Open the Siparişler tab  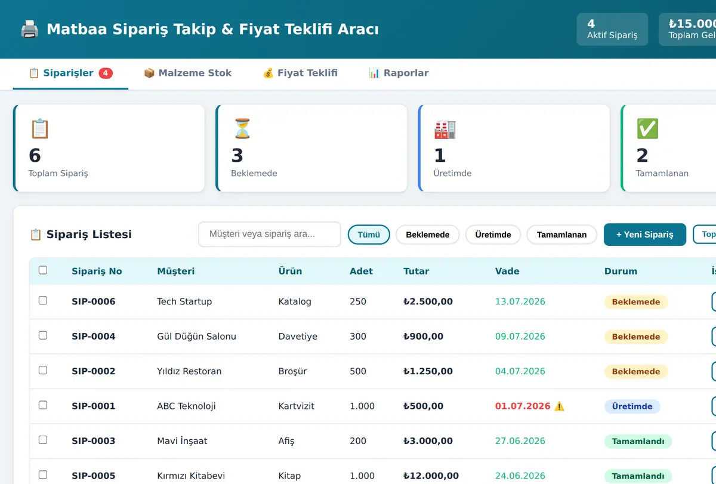point(70,73)
